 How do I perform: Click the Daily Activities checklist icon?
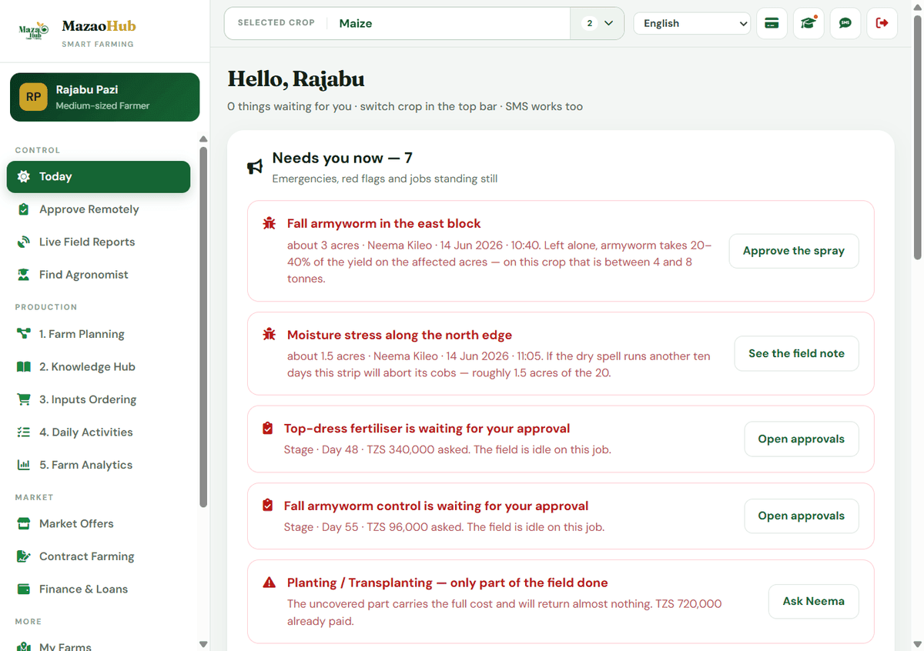(24, 432)
